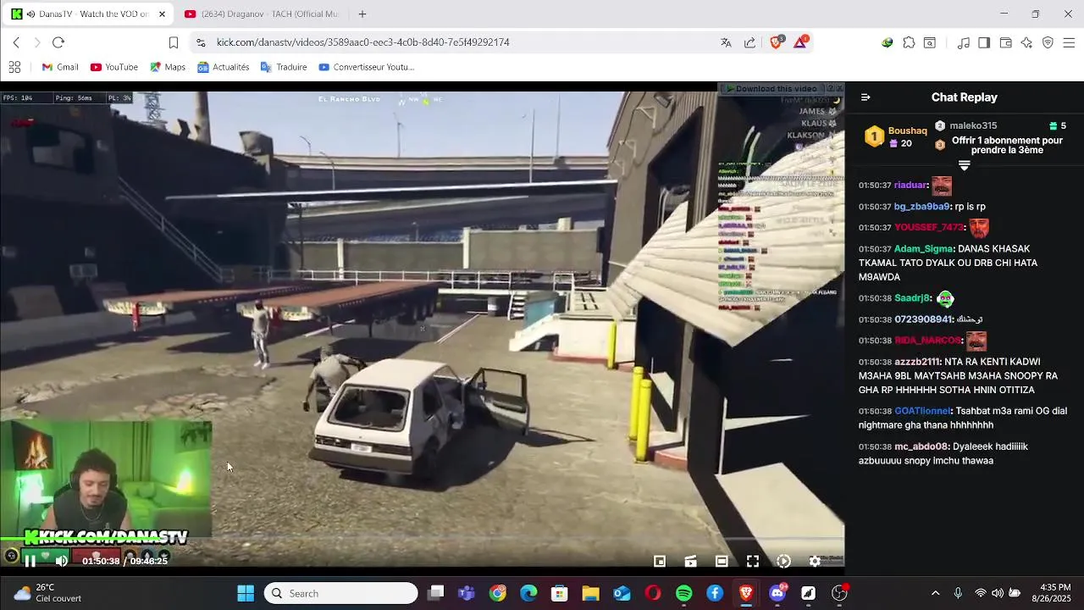
Task: Show hidden system tray icons
Action: pos(935,593)
